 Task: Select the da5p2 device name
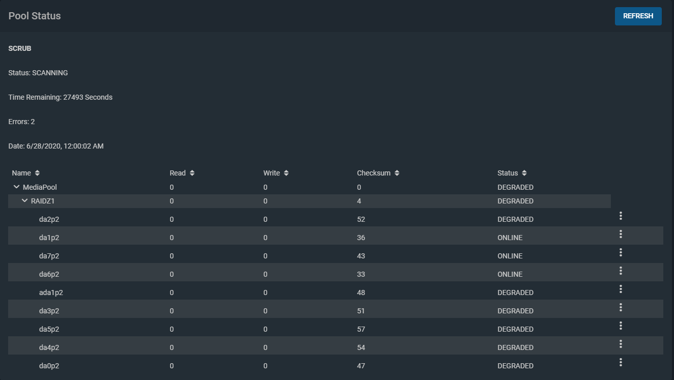point(49,329)
